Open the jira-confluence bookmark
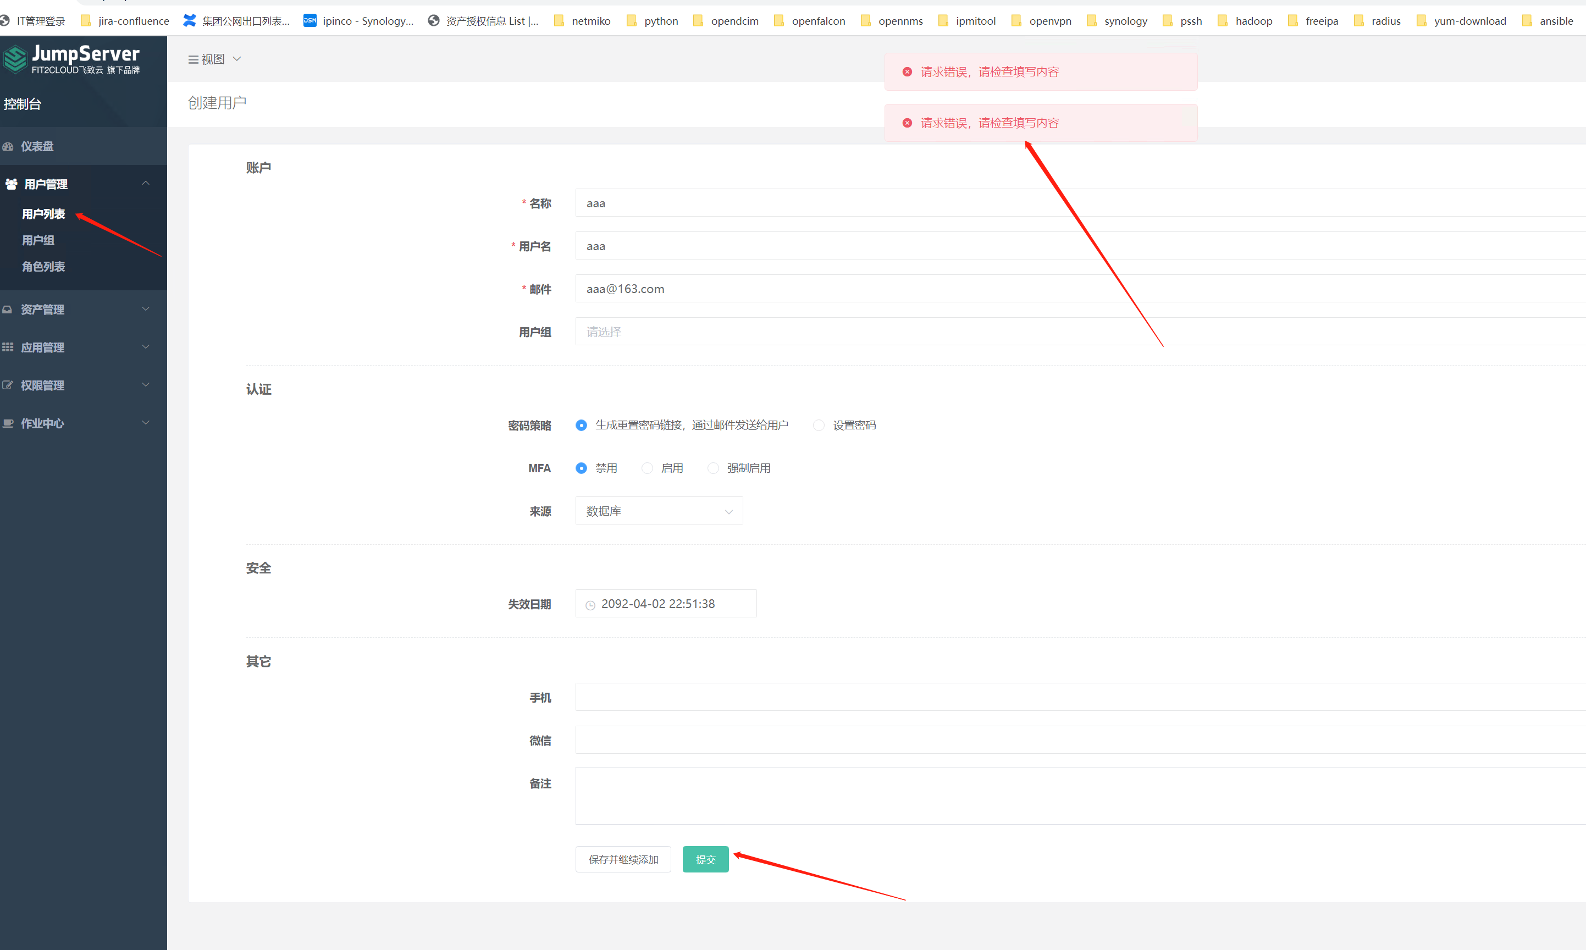This screenshot has height=950, width=1586. 125,21
